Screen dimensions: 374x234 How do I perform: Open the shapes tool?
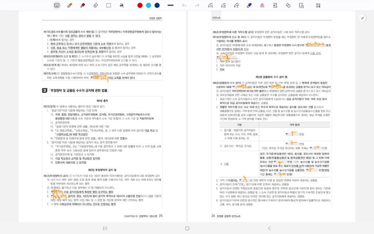click(x=288, y=5)
